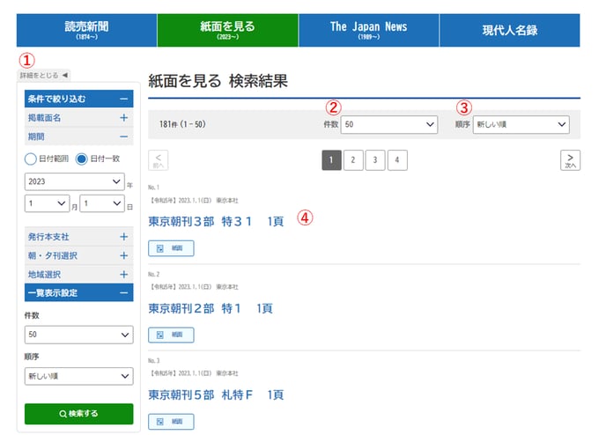Switch to the 読売新聞 tab
This screenshot has height=435, width=606.
[86, 30]
